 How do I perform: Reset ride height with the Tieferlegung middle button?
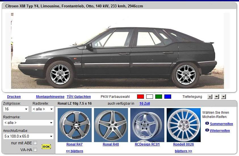(x=217, y=97)
